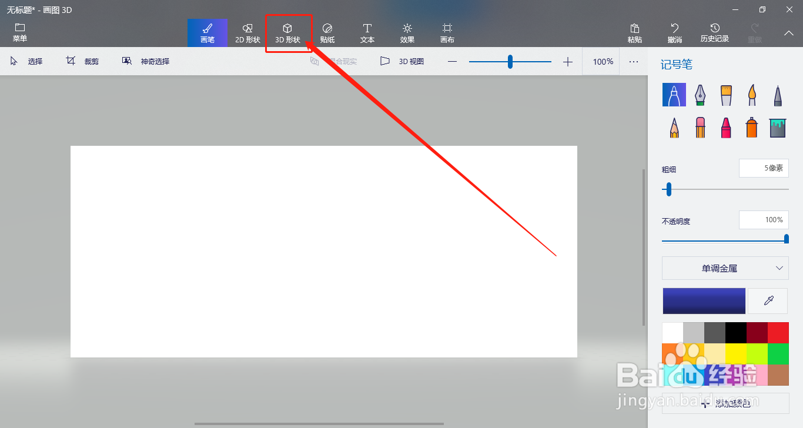Toggle 3D 视图 view

(x=402, y=61)
